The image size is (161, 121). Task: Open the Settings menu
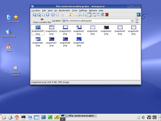coord(83,10)
